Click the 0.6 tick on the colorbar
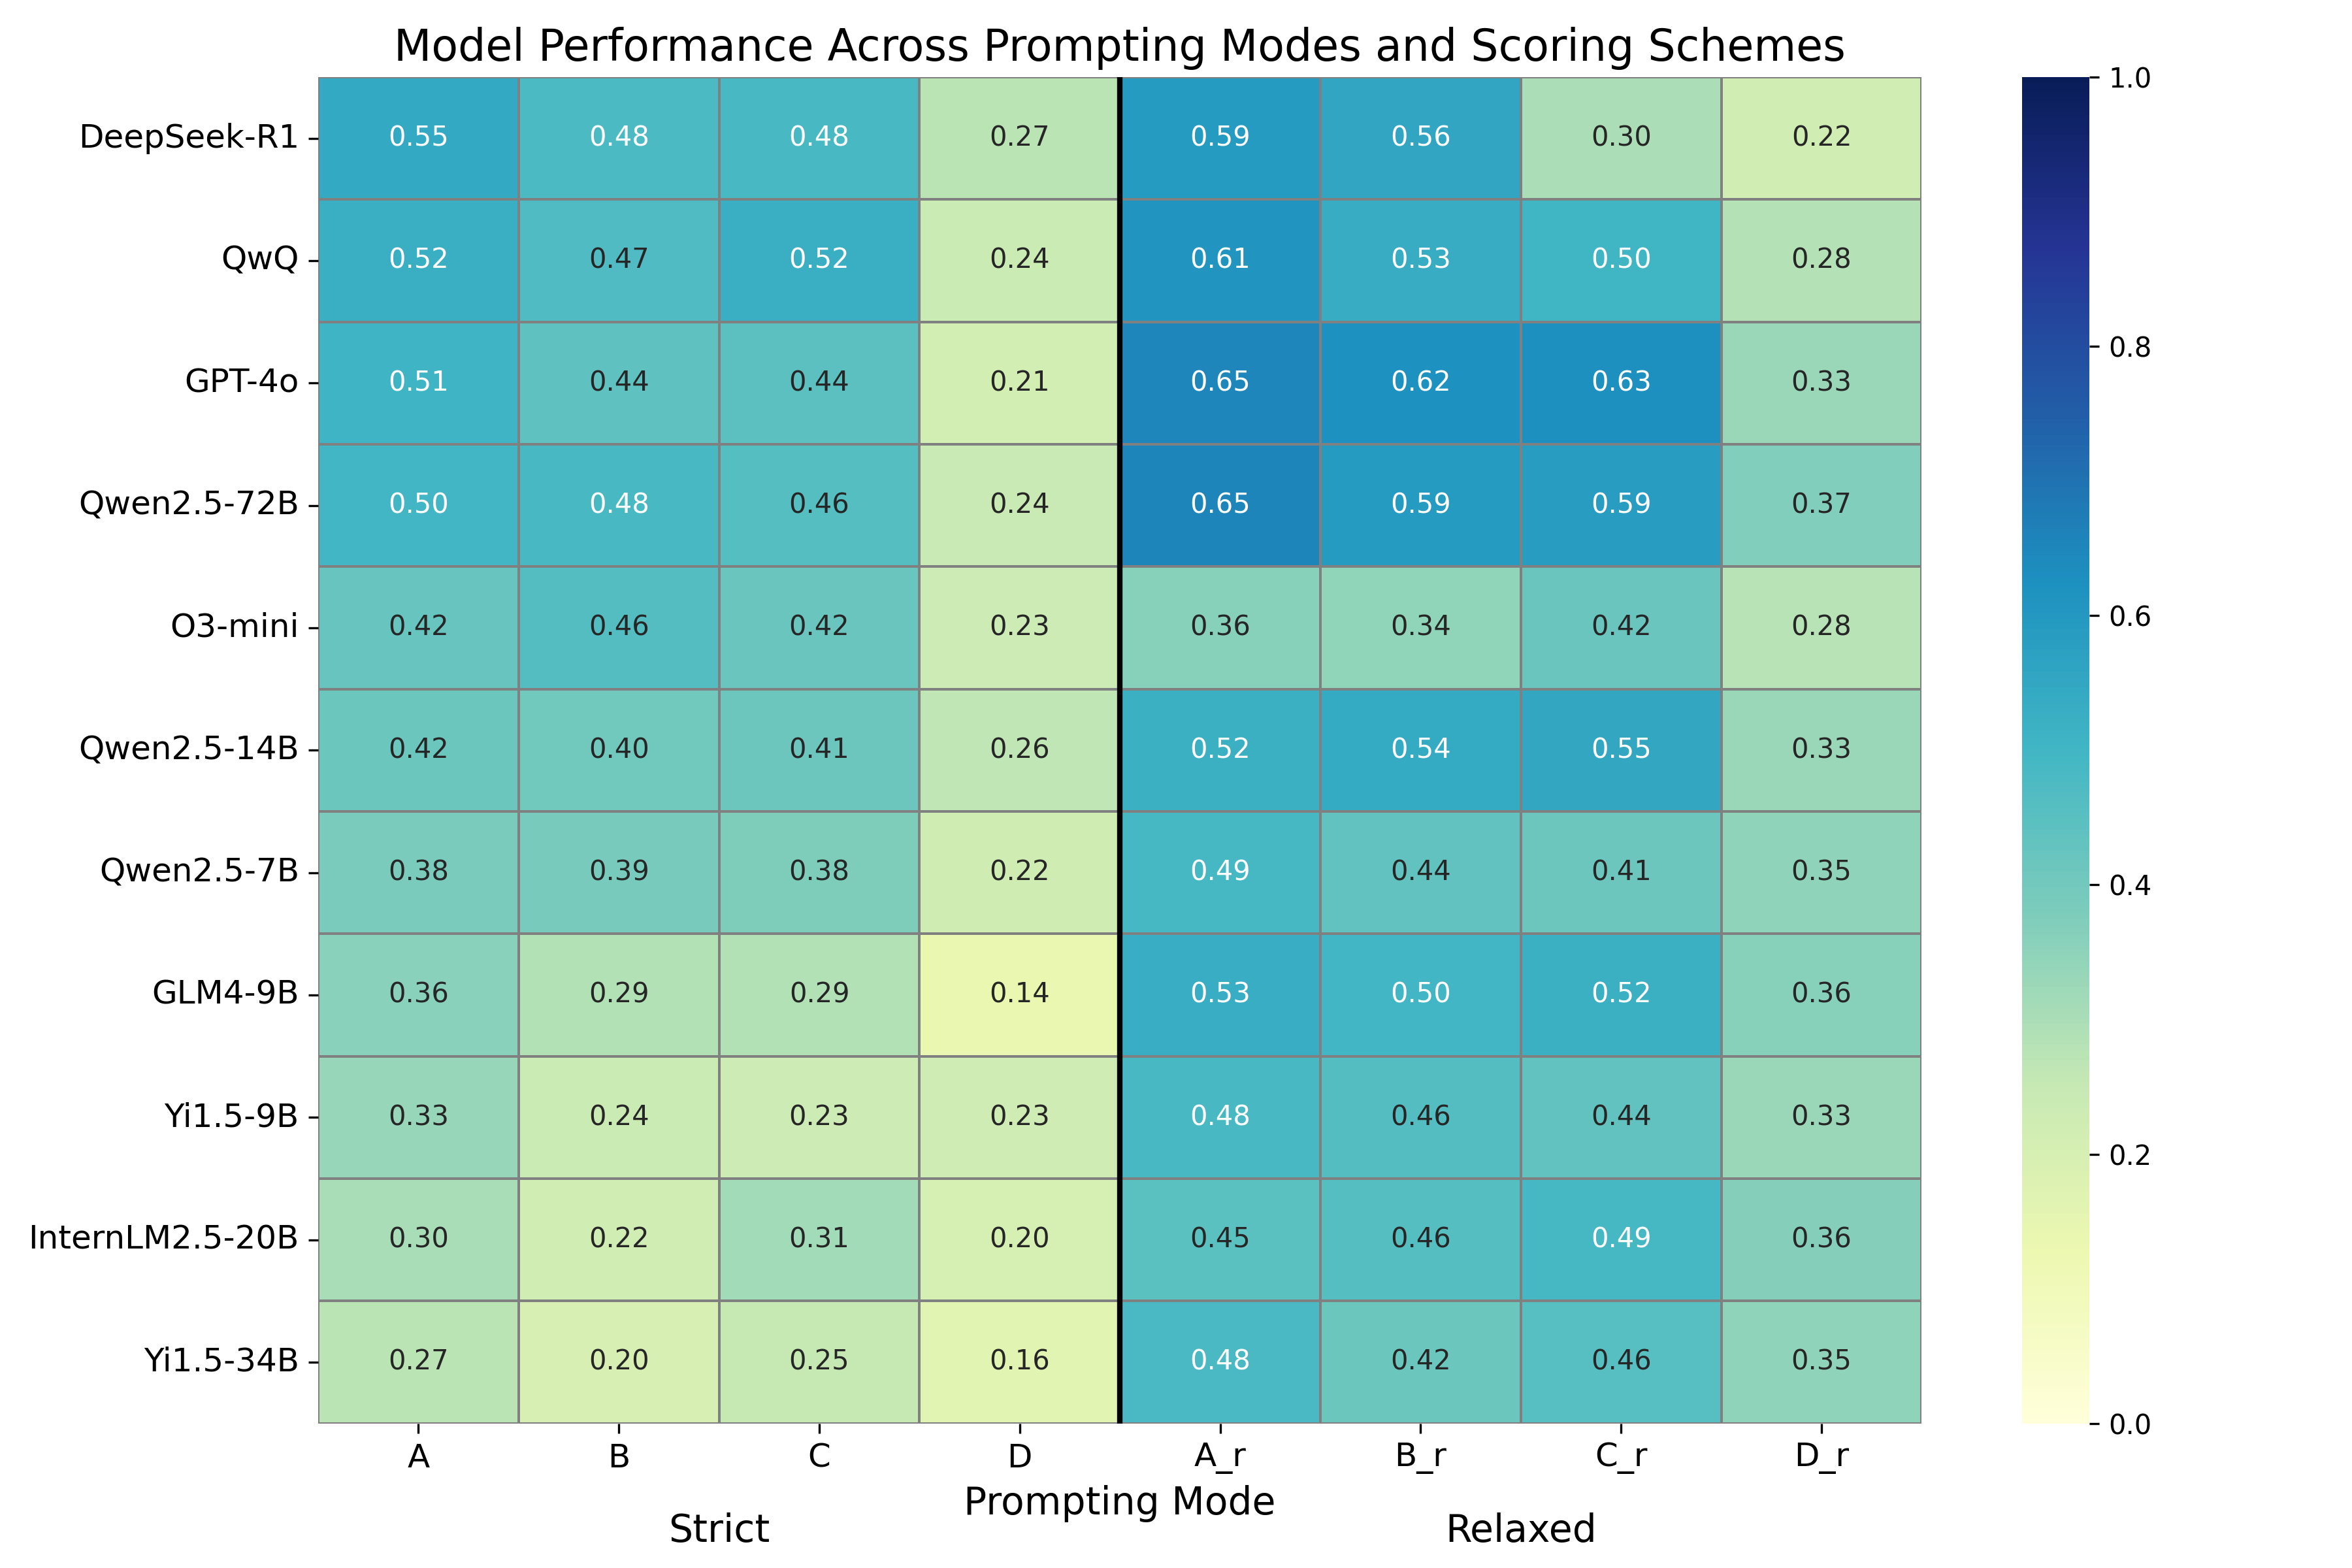2352x1568 pixels. [2129, 617]
